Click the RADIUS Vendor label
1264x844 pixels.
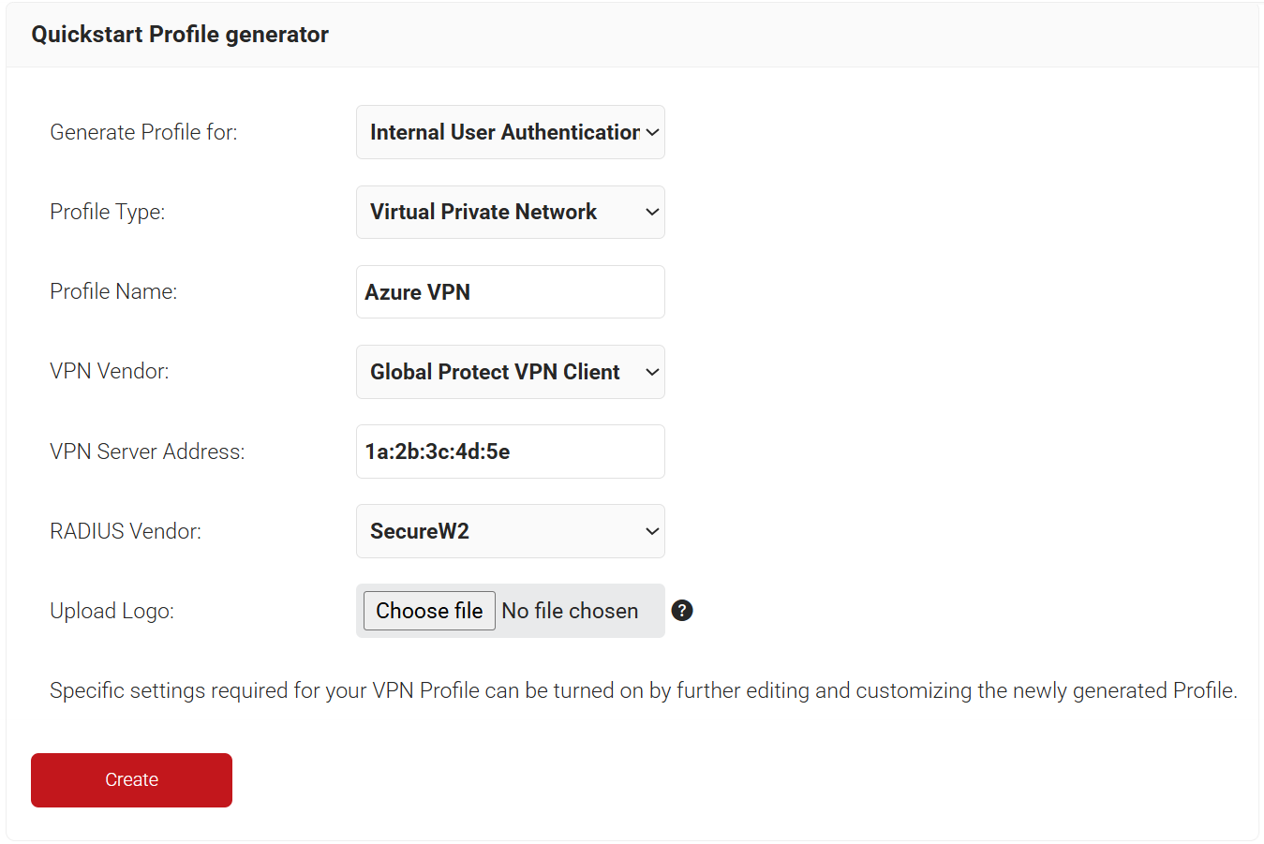126,531
